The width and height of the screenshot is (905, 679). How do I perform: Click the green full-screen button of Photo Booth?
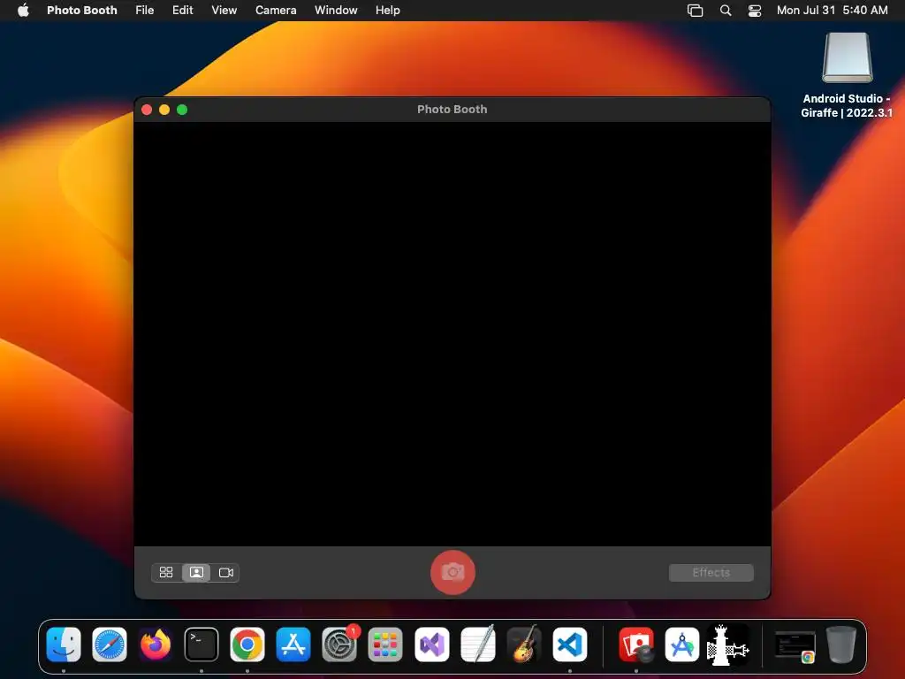pyautogui.click(x=182, y=110)
